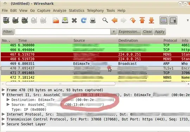Select packet 468 at time 6.519720
190x132 pixels.
pos(95,59)
